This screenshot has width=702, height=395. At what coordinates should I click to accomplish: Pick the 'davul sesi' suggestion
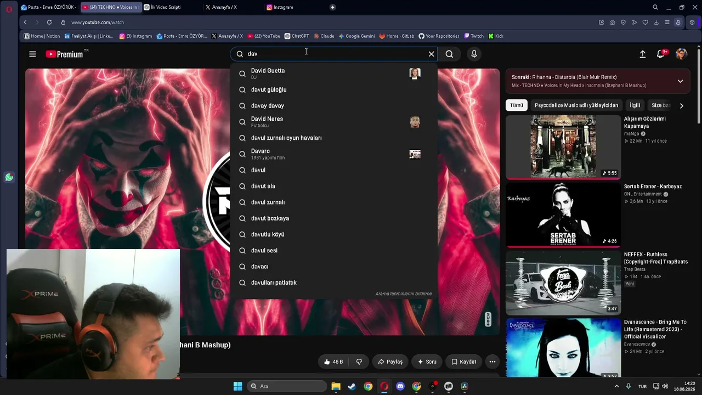click(x=333, y=250)
